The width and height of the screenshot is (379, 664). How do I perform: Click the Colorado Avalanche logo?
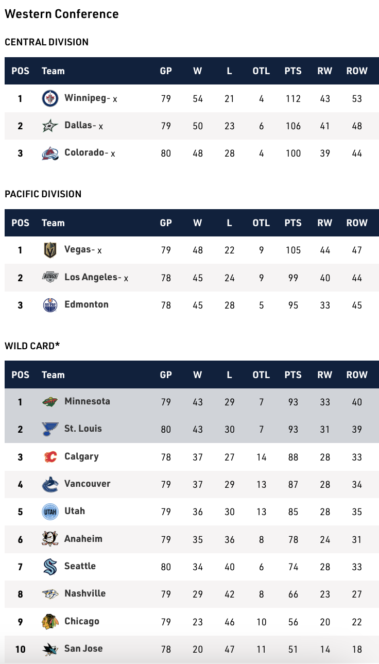[x=50, y=153]
